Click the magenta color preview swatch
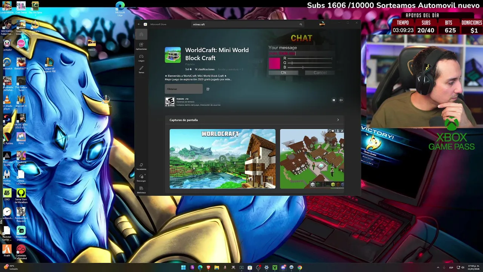 click(x=274, y=63)
